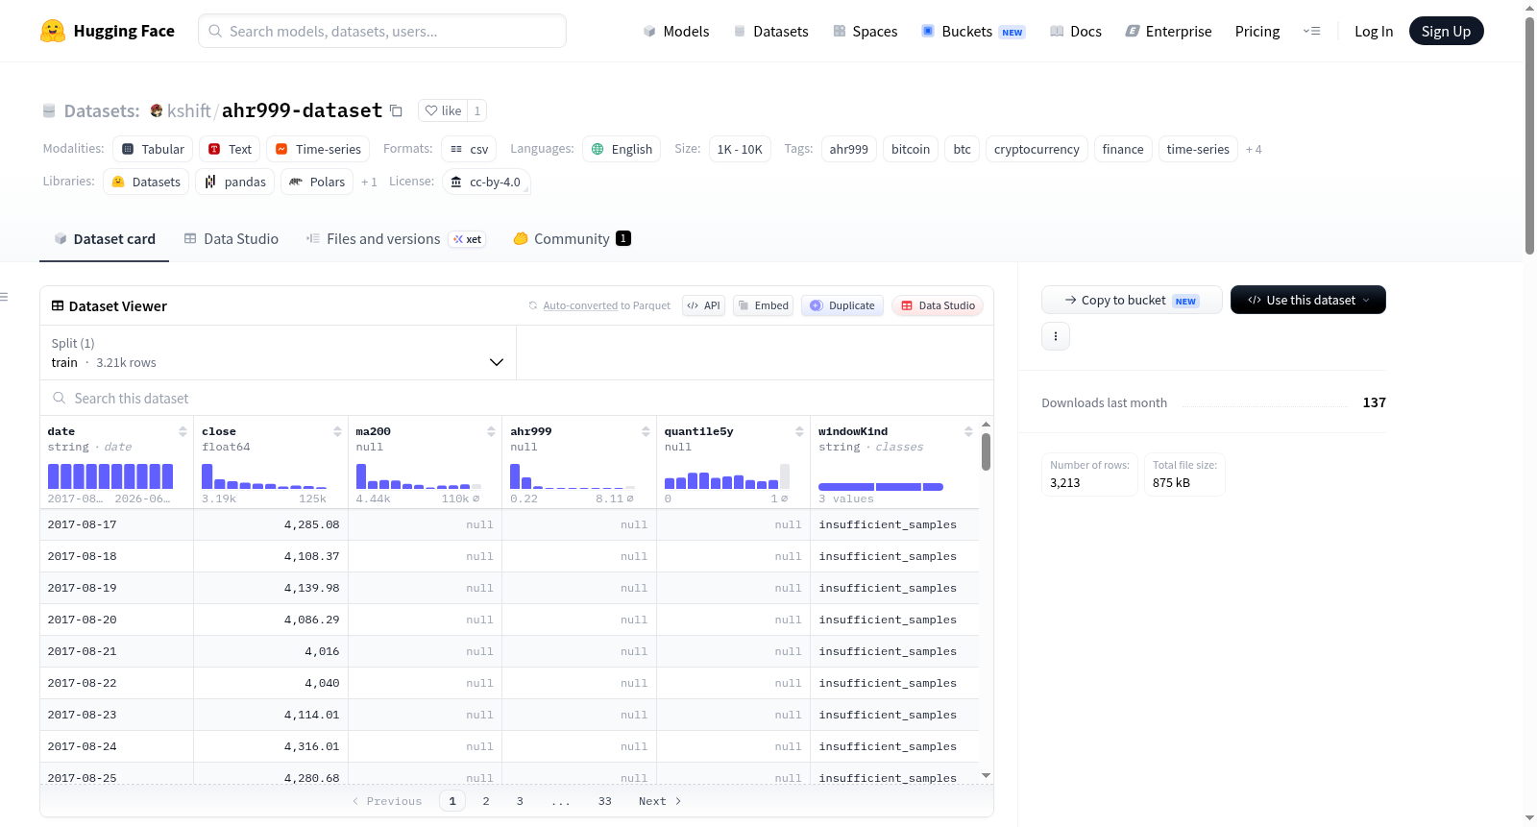Copy dataset name with the copy icon
Image resolution: width=1537 pixels, height=827 pixels.
click(x=396, y=110)
